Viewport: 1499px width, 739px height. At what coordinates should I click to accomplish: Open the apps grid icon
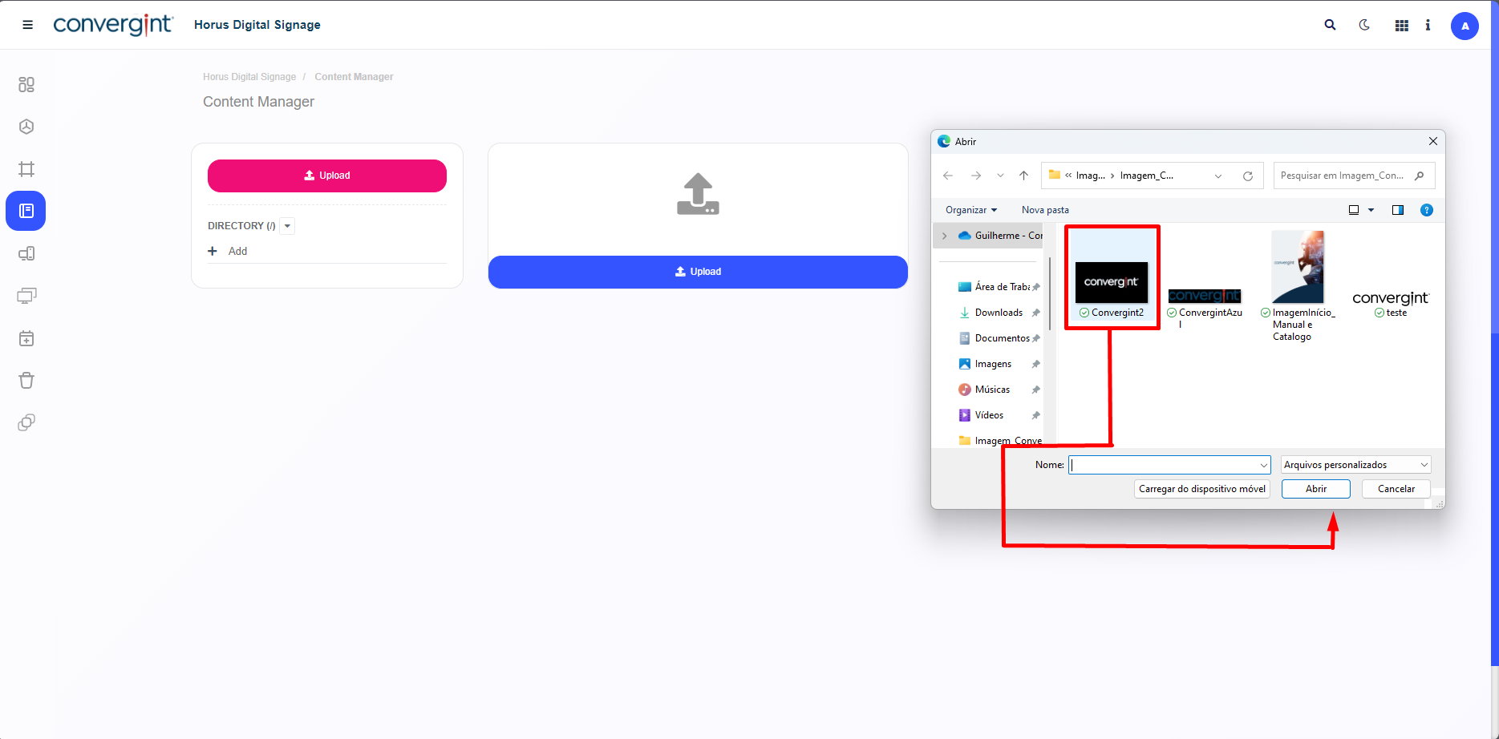(1401, 26)
